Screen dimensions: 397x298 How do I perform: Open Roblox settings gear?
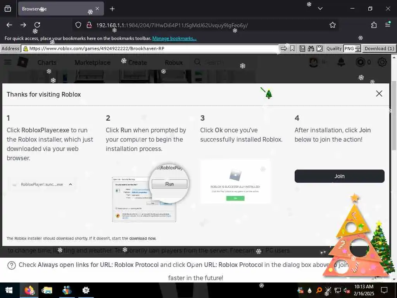pyautogui.click(x=382, y=62)
